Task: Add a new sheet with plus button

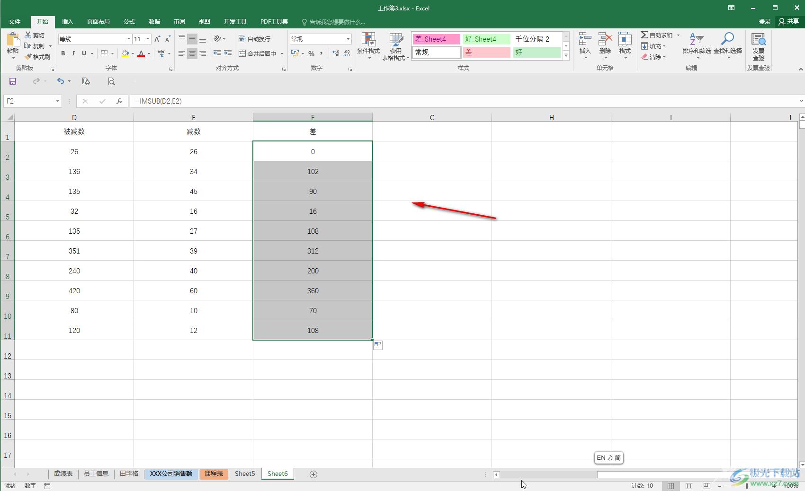Action: pyautogui.click(x=313, y=474)
